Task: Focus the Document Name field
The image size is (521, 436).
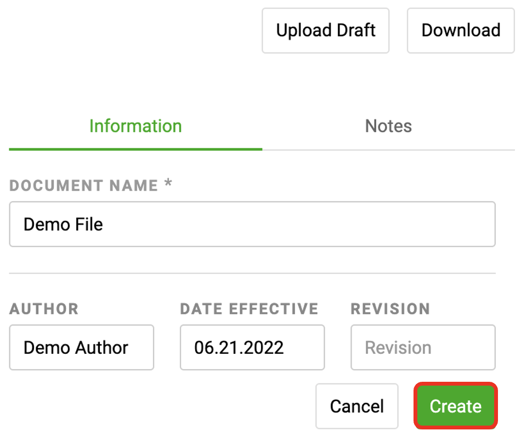Action: 252,225
